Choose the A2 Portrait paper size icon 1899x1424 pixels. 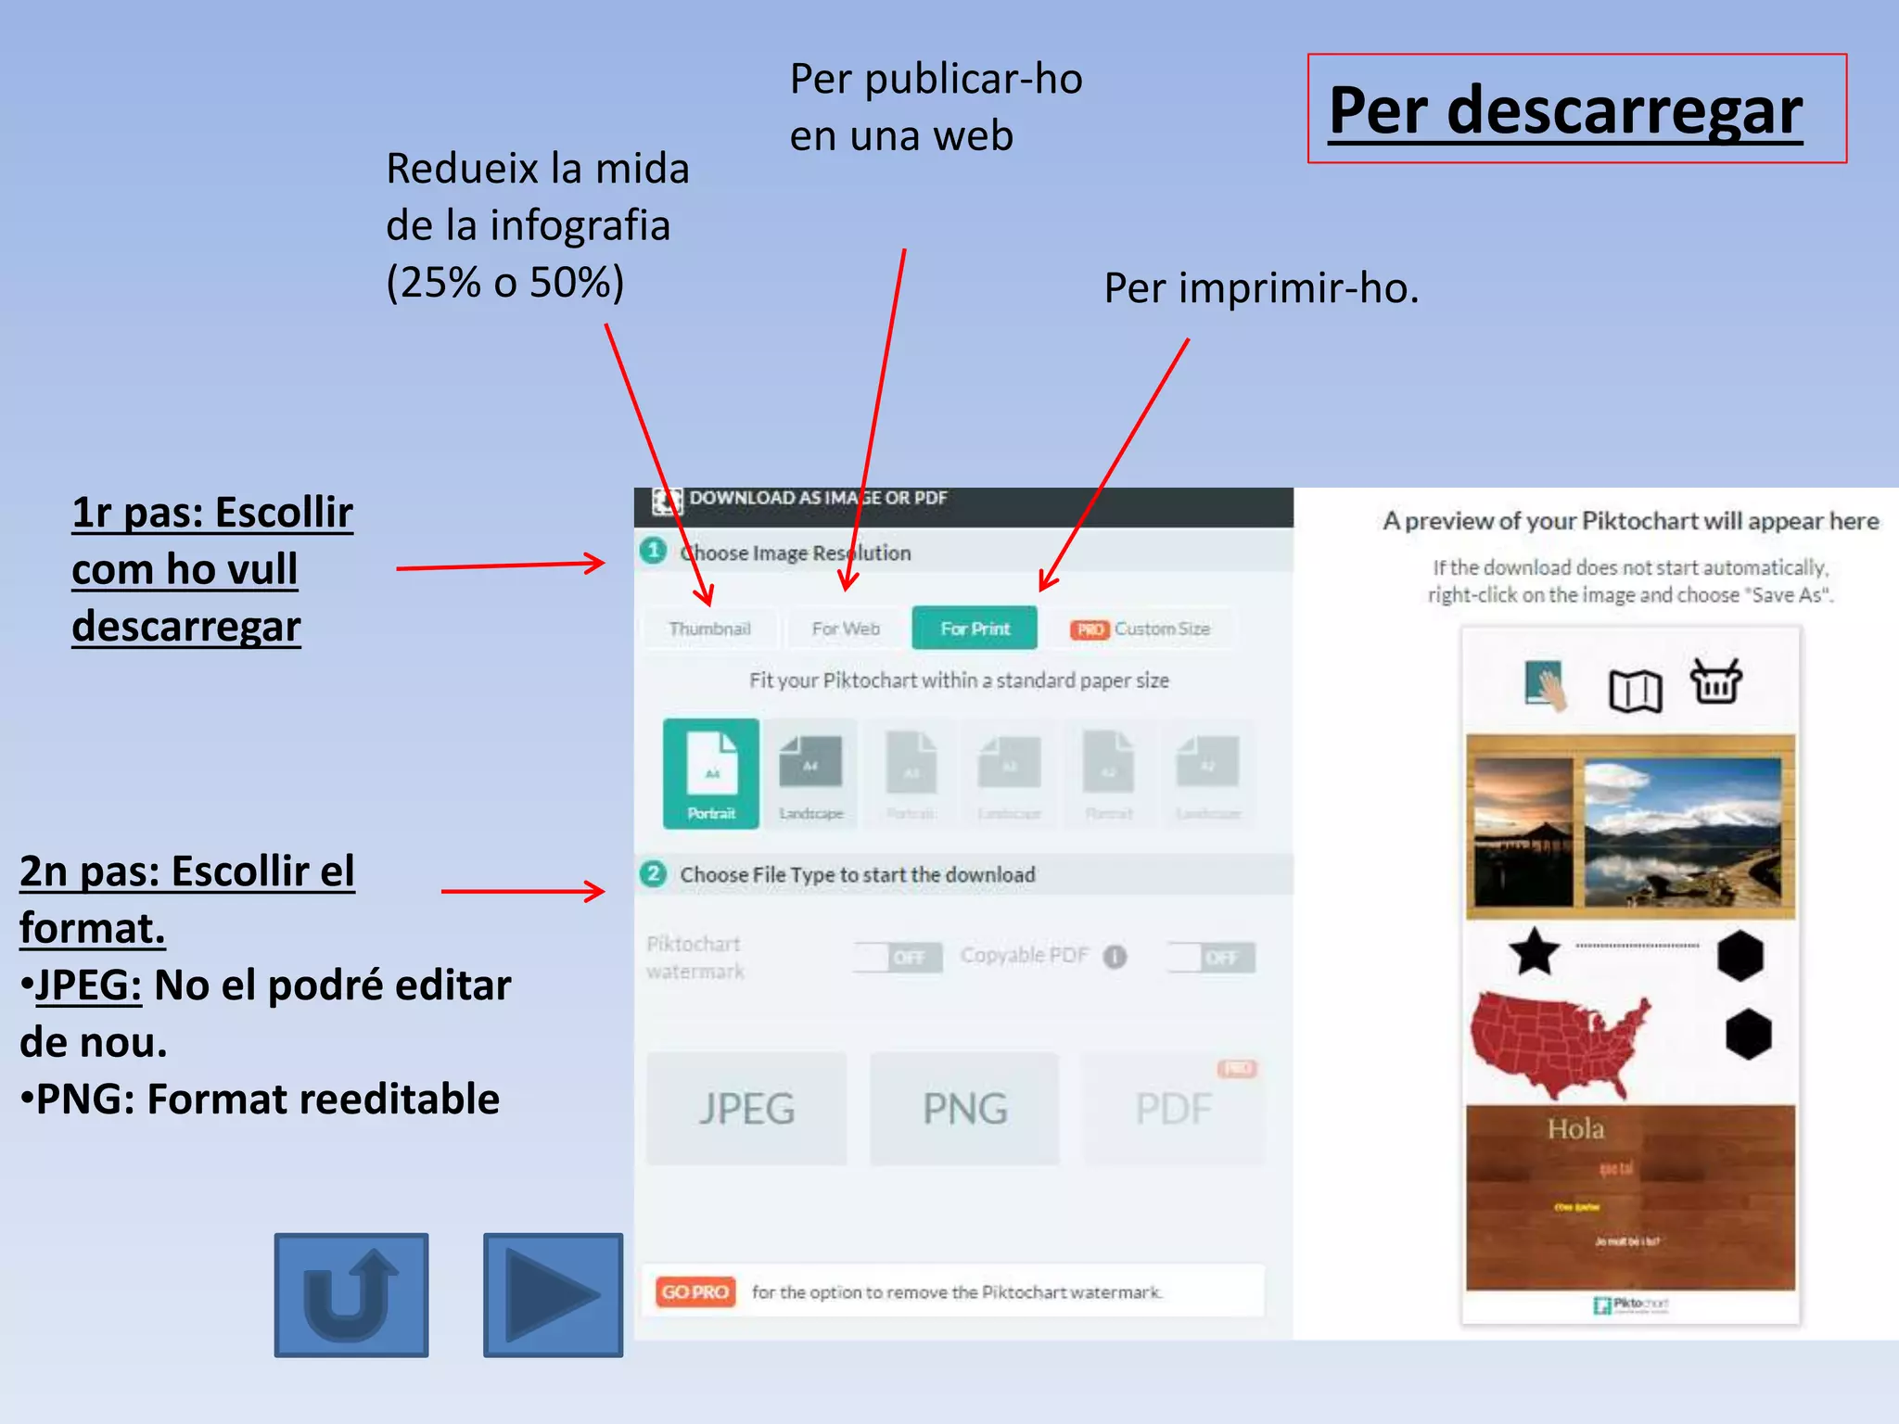point(1109,773)
